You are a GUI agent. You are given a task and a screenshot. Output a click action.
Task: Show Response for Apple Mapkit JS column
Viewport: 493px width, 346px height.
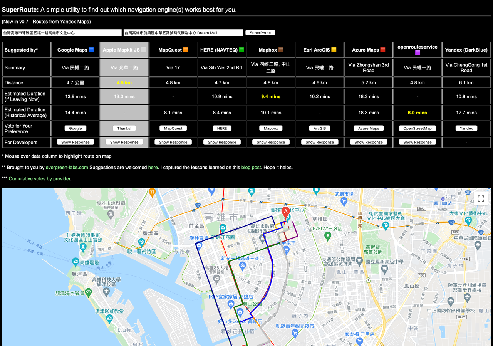[x=124, y=142]
